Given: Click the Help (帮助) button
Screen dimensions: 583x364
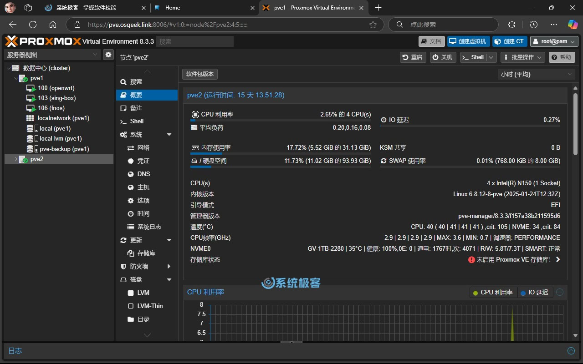Looking at the screenshot, I should tap(562, 57).
